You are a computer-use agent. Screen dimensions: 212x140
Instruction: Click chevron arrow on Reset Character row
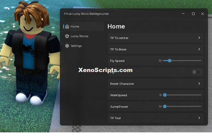pyautogui.click(x=199, y=83)
